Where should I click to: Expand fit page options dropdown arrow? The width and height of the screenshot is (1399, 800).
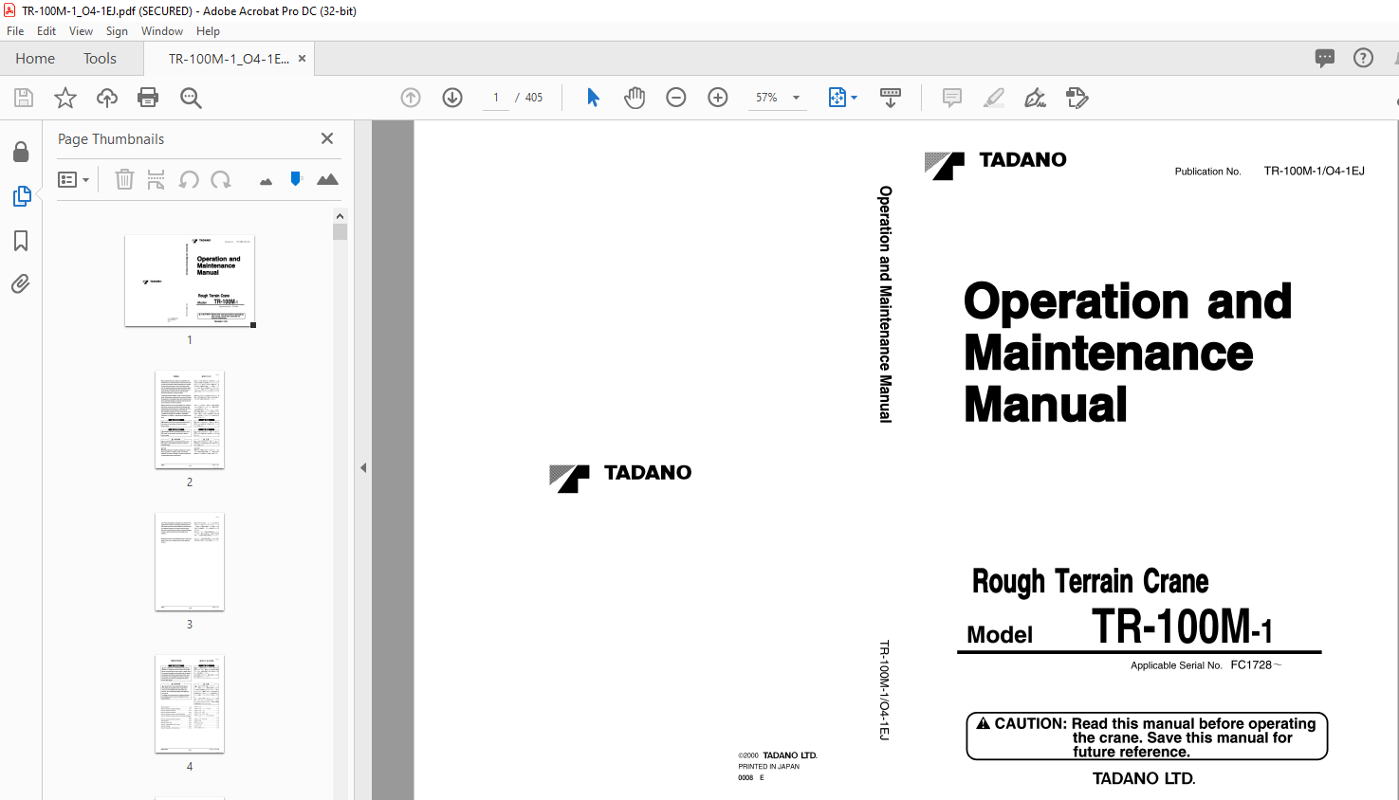tap(854, 98)
